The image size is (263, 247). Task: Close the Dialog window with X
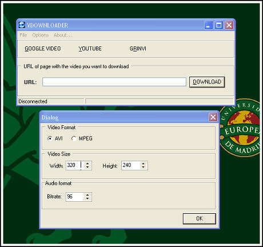tap(213, 117)
